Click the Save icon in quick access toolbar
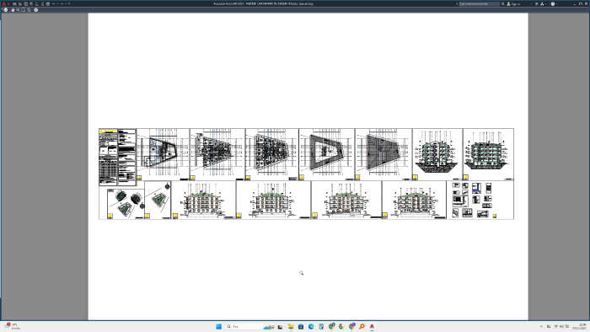The height and width of the screenshot is (332, 590). coord(26,3)
